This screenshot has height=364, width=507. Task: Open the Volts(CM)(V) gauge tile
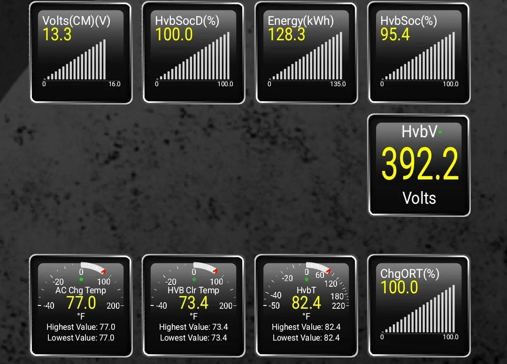point(81,53)
